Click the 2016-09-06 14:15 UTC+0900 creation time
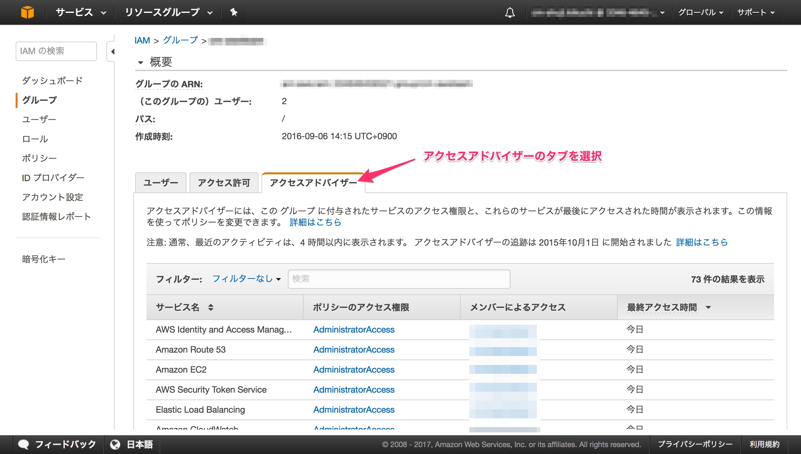 pos(339,136)
